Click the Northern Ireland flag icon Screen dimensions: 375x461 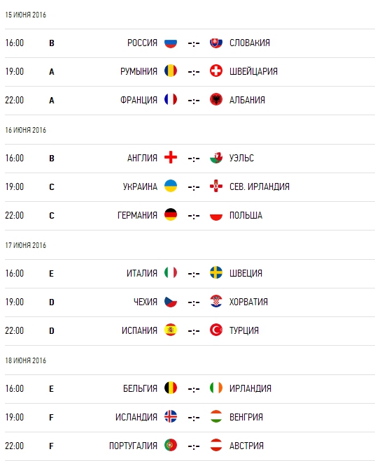(x=216, y=186)
